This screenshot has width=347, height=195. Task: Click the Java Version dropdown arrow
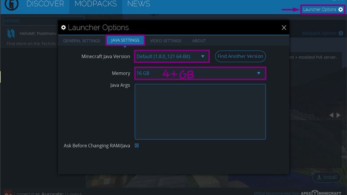[203, 56]
